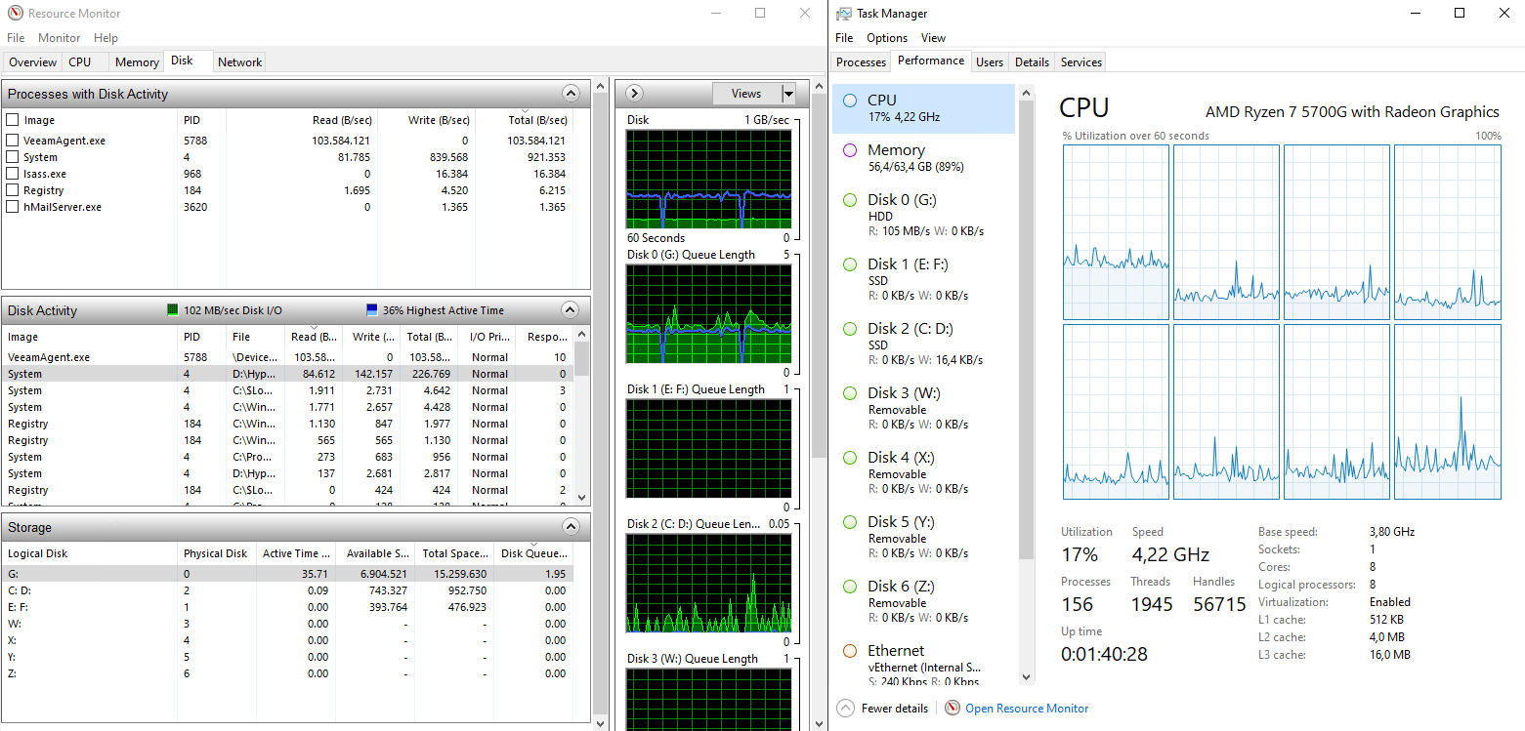Open the Views dropdown arrow
The width and height of the screenshot is (1525, 731).
point(788,94)
